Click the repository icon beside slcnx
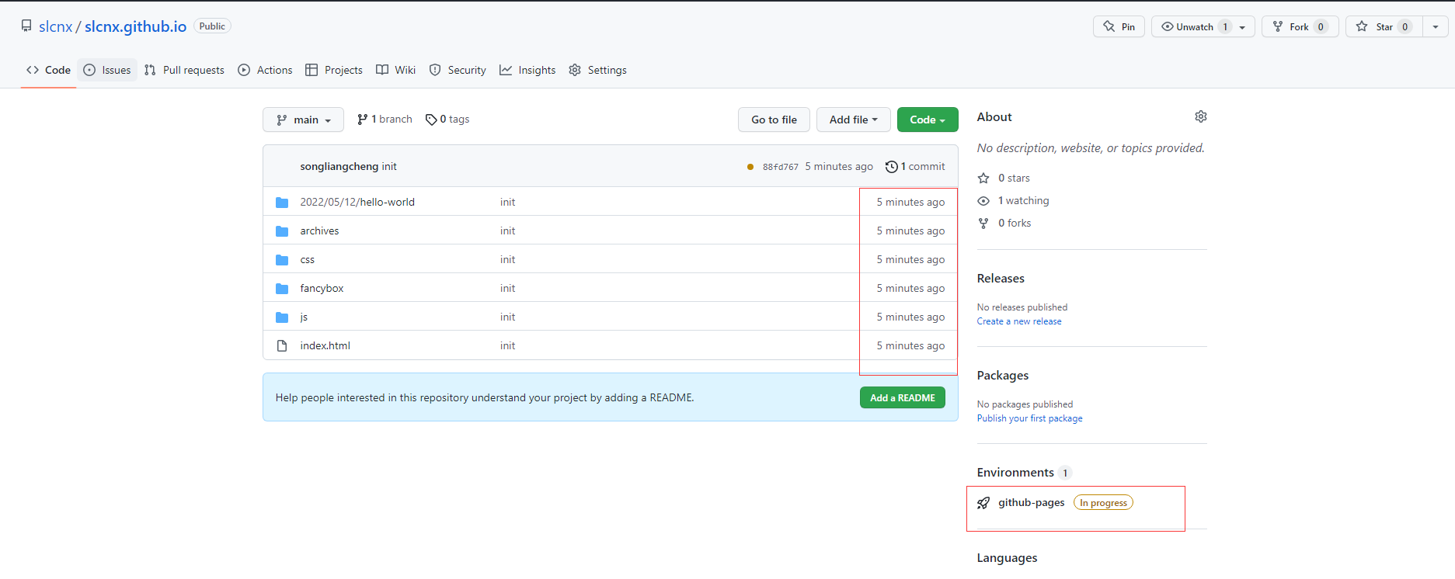1455x579 pixels. point(26,26)
